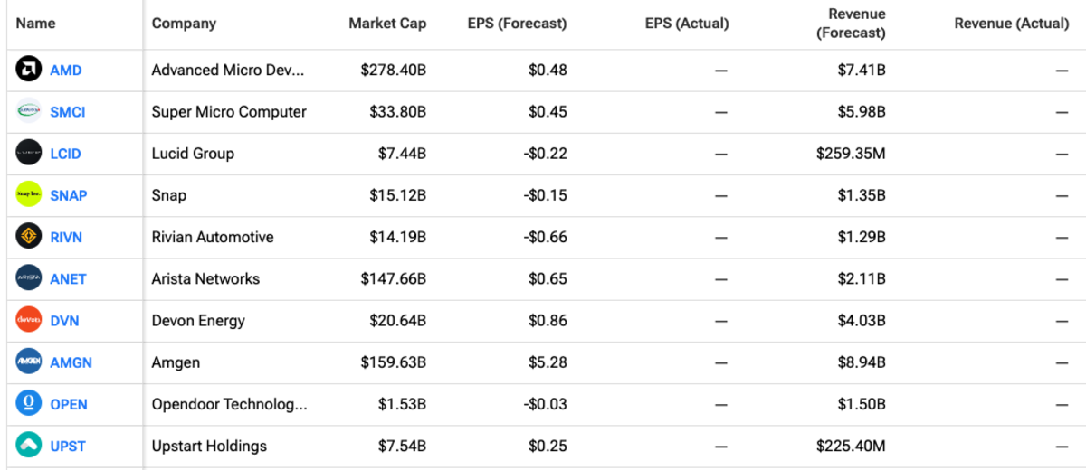
Task: Click the Upstart Holdings logo icon
Action: 29,446
